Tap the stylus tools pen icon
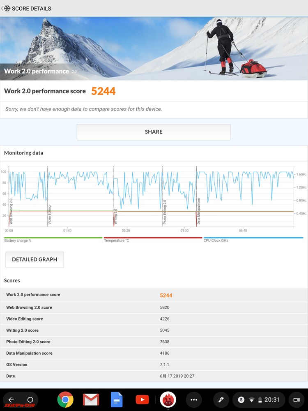This screenshot has width=308, height=411. coord(221,399)
